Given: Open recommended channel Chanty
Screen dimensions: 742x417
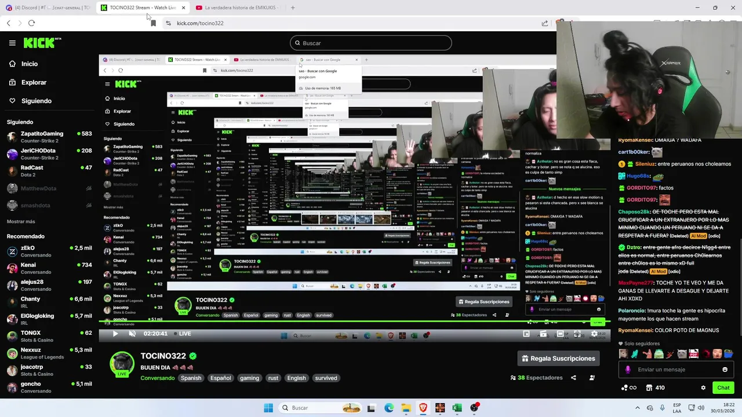Looking at the screenshot, I should pyautogui.click(x=49, y=302).
